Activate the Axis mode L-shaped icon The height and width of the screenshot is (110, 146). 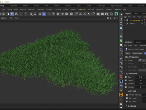coord(21,14)
